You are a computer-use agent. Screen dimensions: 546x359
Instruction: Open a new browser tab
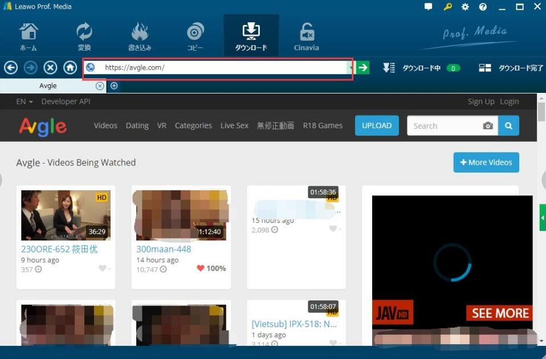114,85
